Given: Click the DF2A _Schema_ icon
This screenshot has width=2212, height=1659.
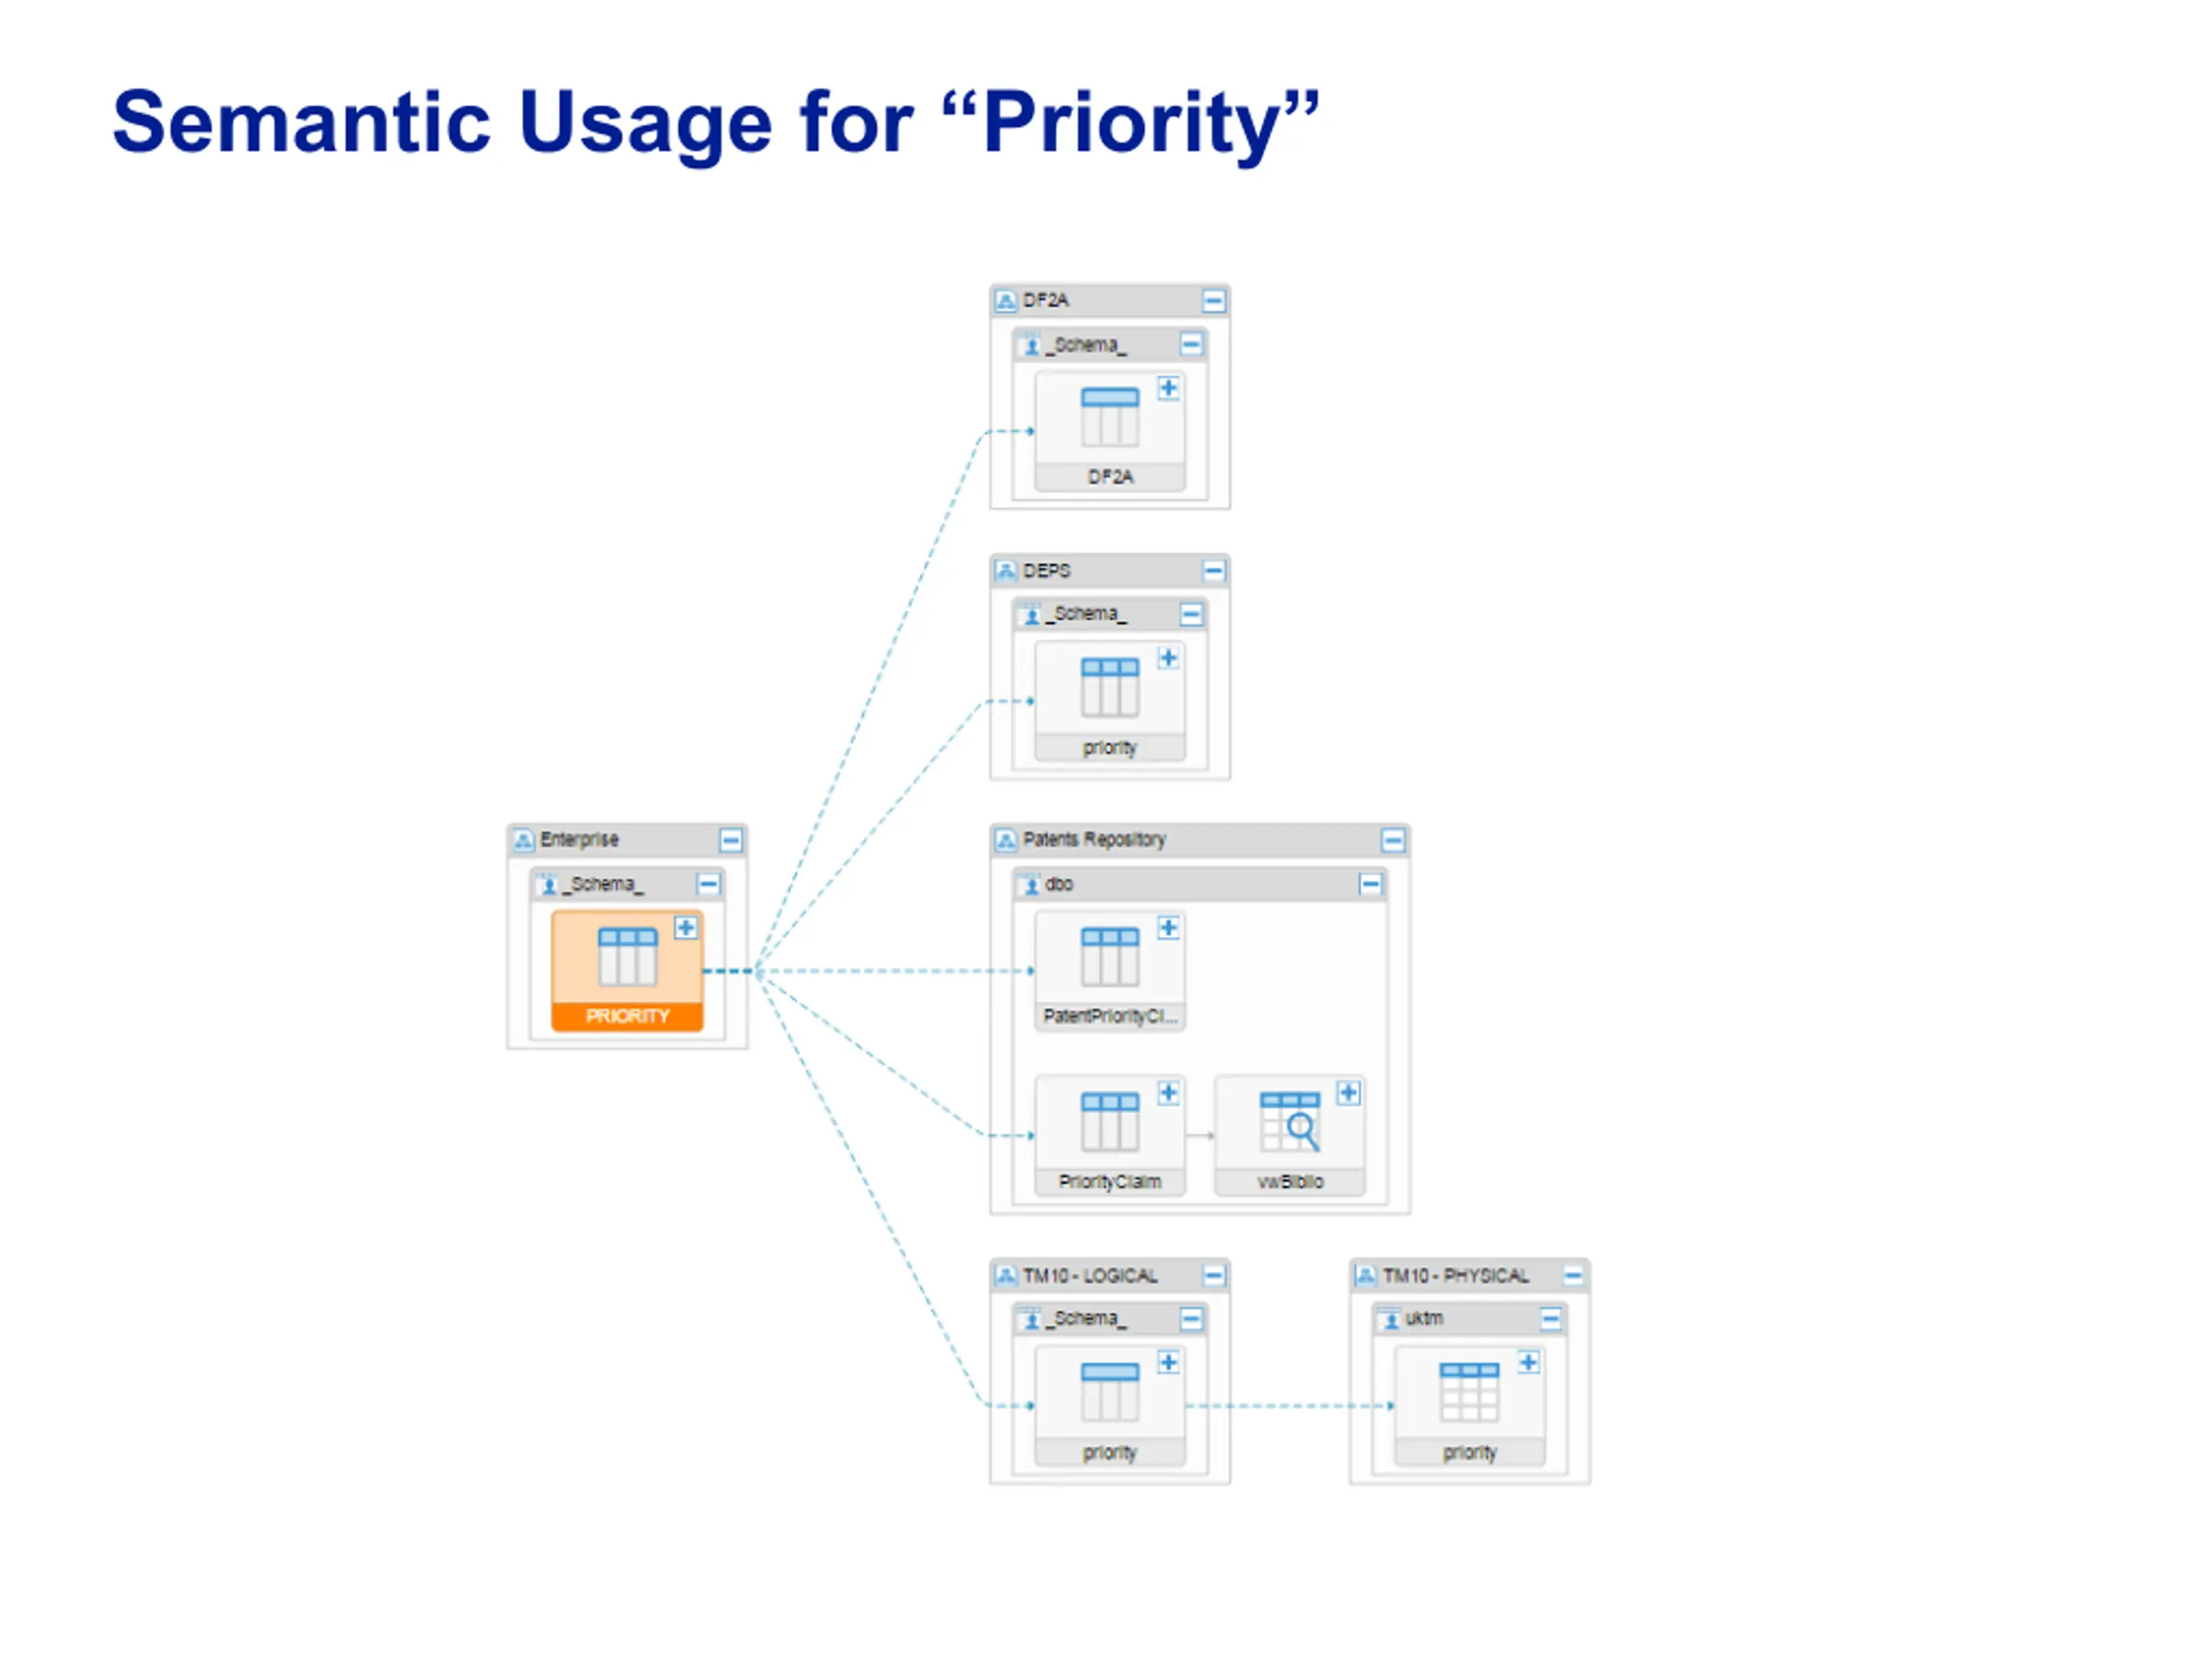Looking at the screenshot, I should (x=1030, y=346).
